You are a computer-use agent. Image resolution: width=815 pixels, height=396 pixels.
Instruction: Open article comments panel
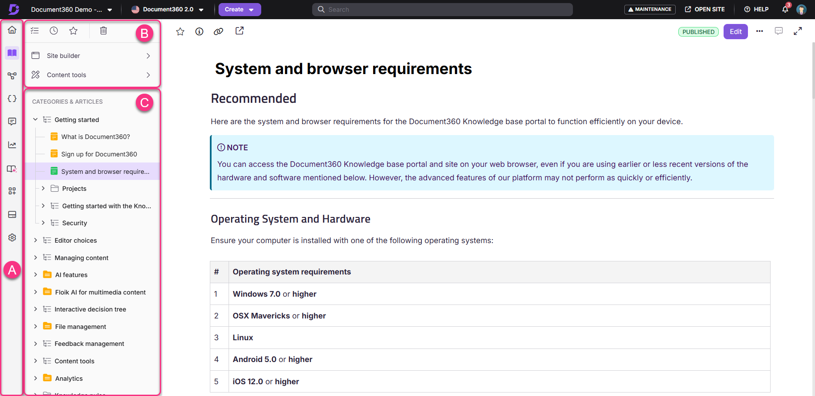779,31
